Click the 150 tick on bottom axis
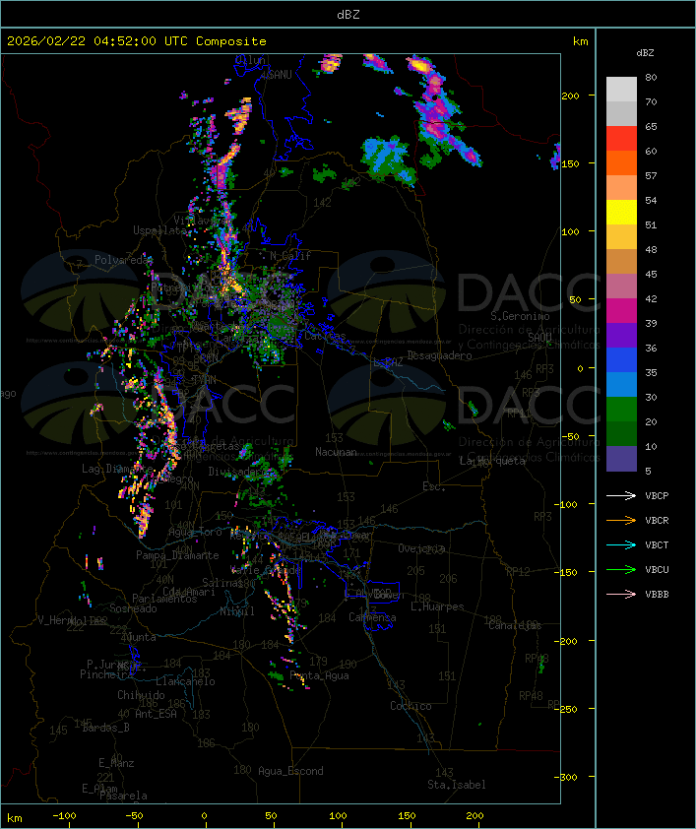 coord(407,815)
